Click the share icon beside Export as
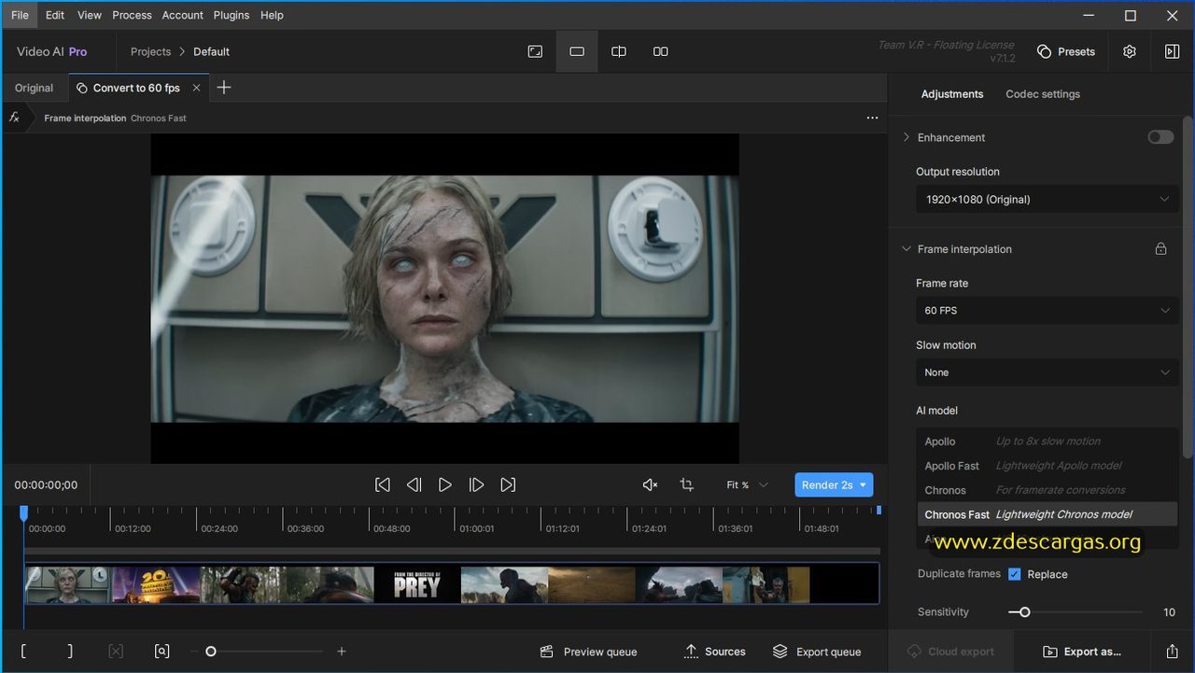The height and width of the screenshot is (673, 1195). click(x=1173, y=652)
